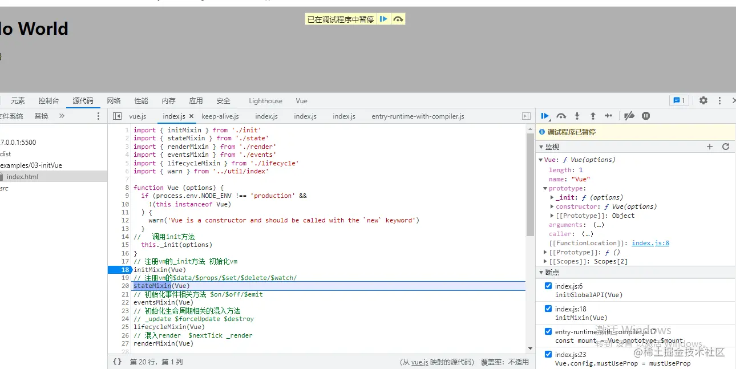Click the code editor vertical scrollbar
The image size is (736, 369).
[x=530, y=185]
